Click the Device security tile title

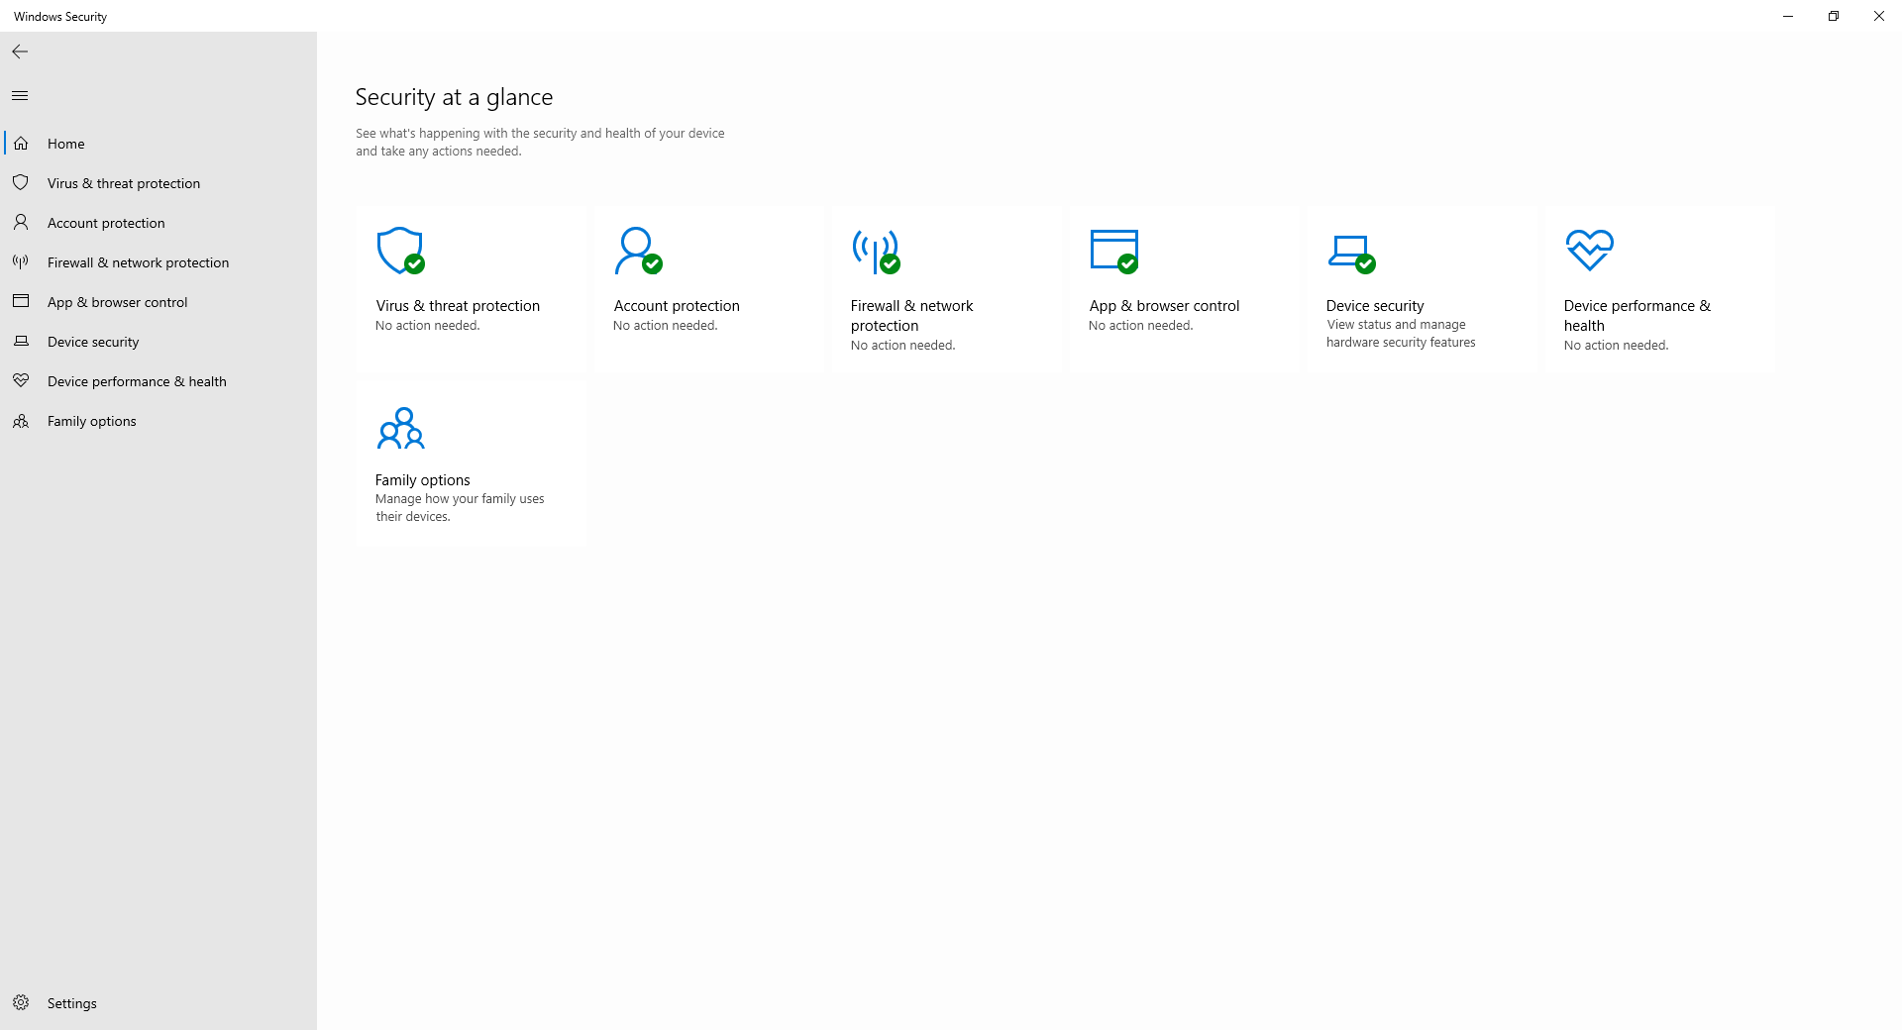[1375, 306]
